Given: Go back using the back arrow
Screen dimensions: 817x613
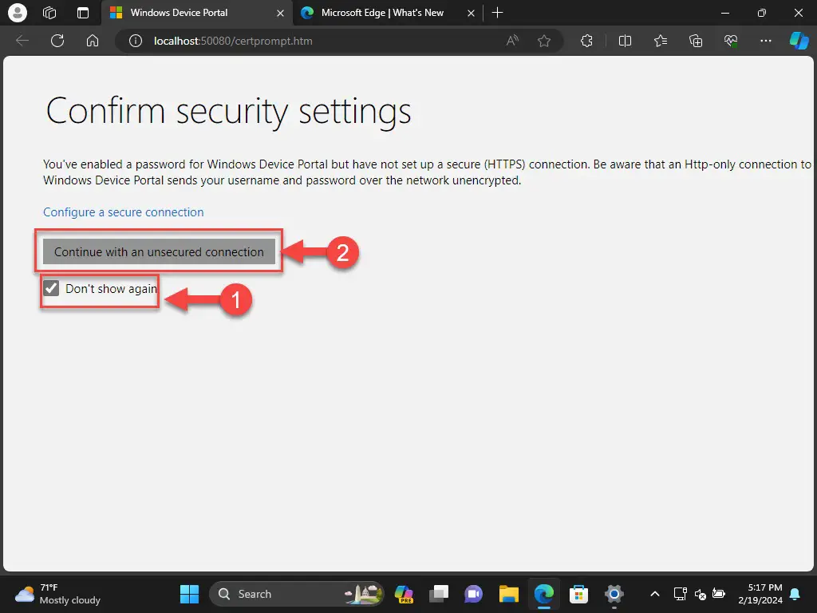Looking at the screenshot, I should 22,41.
